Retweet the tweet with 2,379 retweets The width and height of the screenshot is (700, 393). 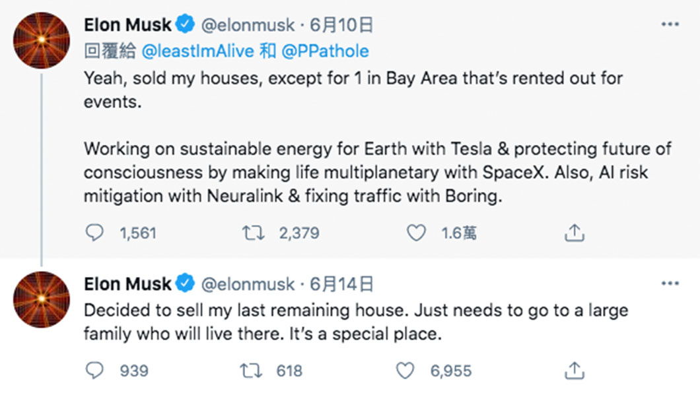[253, 233]
